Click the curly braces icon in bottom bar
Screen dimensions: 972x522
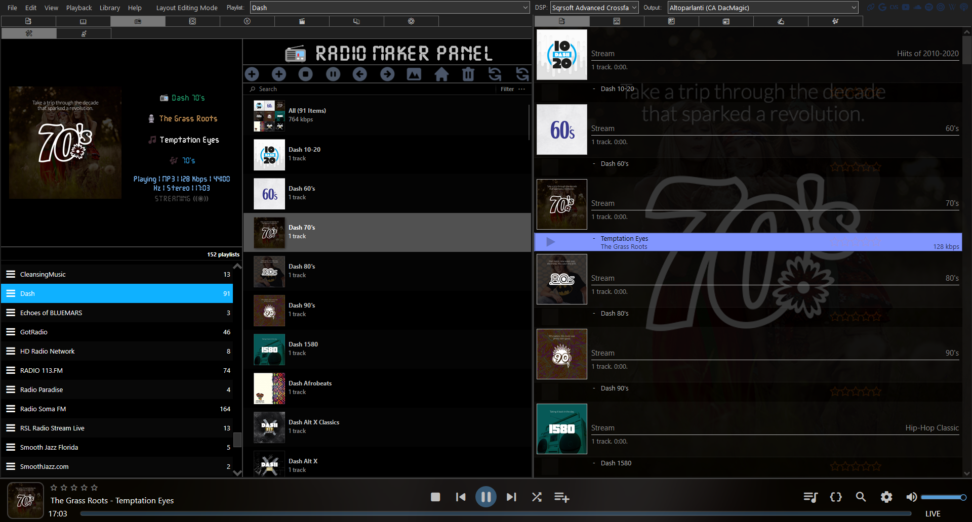pos(836,497)
